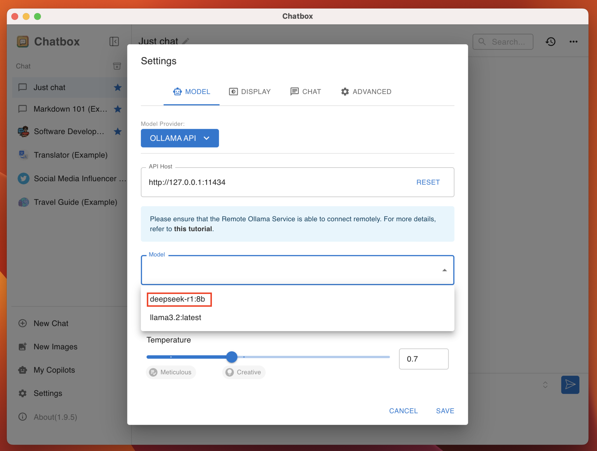Open the three-dot overflow menu
Screen dimensions: 597x451
(573, 42)
